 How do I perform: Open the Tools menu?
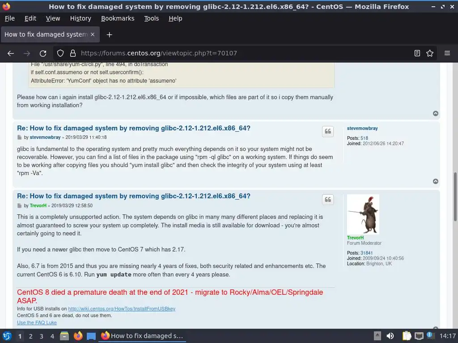[151, 18]
